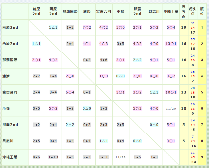This screenshot has width=209, height=168.
Task: Click the 1●13 result in 沖縄工業 row
Action: pyautogui.click(x=53, y=157)
